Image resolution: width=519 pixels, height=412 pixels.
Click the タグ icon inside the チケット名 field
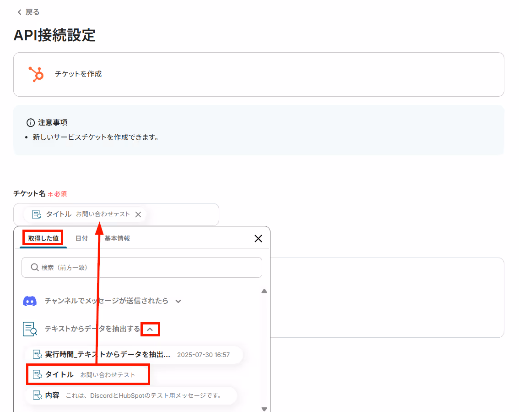coord(37,214)
